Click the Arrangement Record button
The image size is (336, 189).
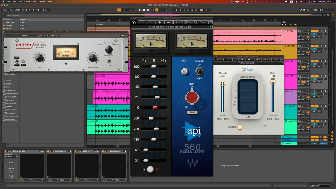click(x=148, y=10)
